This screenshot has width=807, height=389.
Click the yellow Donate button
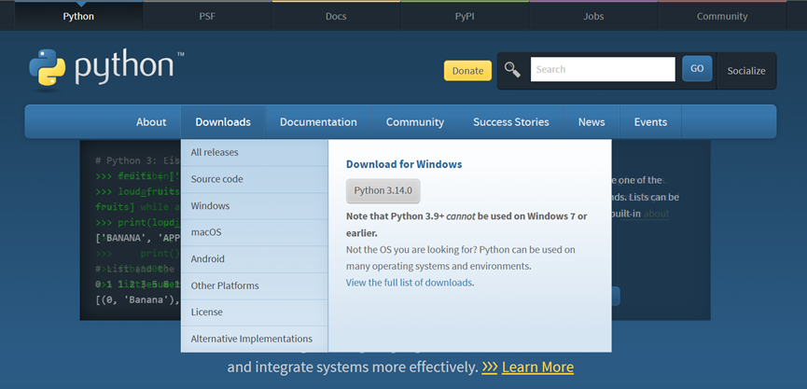467,71
